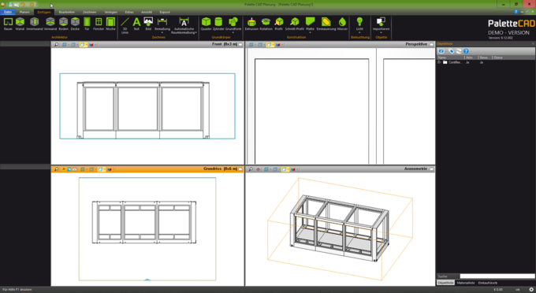The width and height of the screenshot is (536, 293).
Task: Select the Raum tool in ribbon
Action: tap(8, 24)
